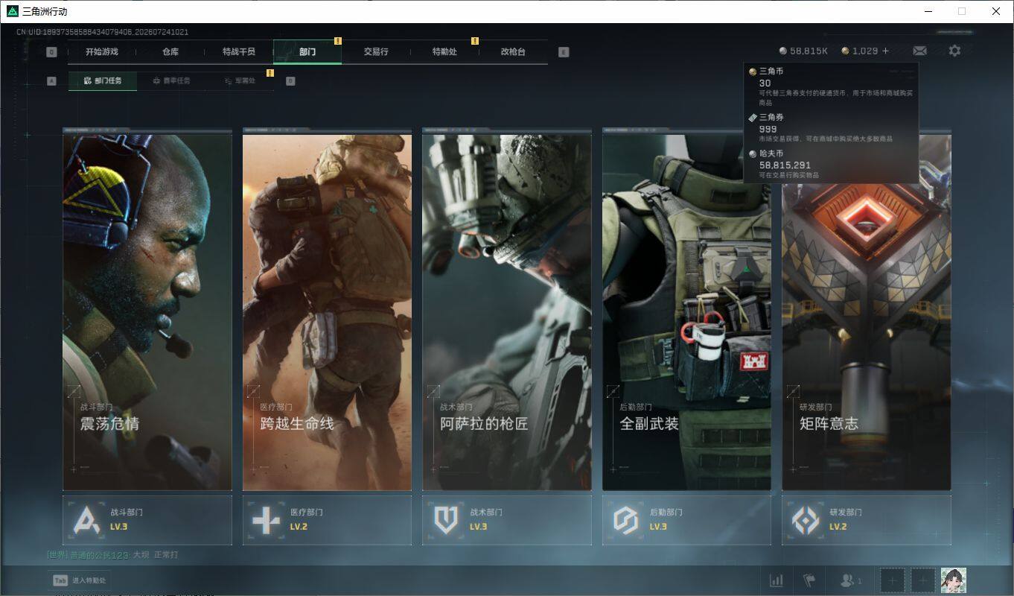Click the A key sub-tab hint
The width and height of the screenshot is (1014, 596).
[51, 81]
